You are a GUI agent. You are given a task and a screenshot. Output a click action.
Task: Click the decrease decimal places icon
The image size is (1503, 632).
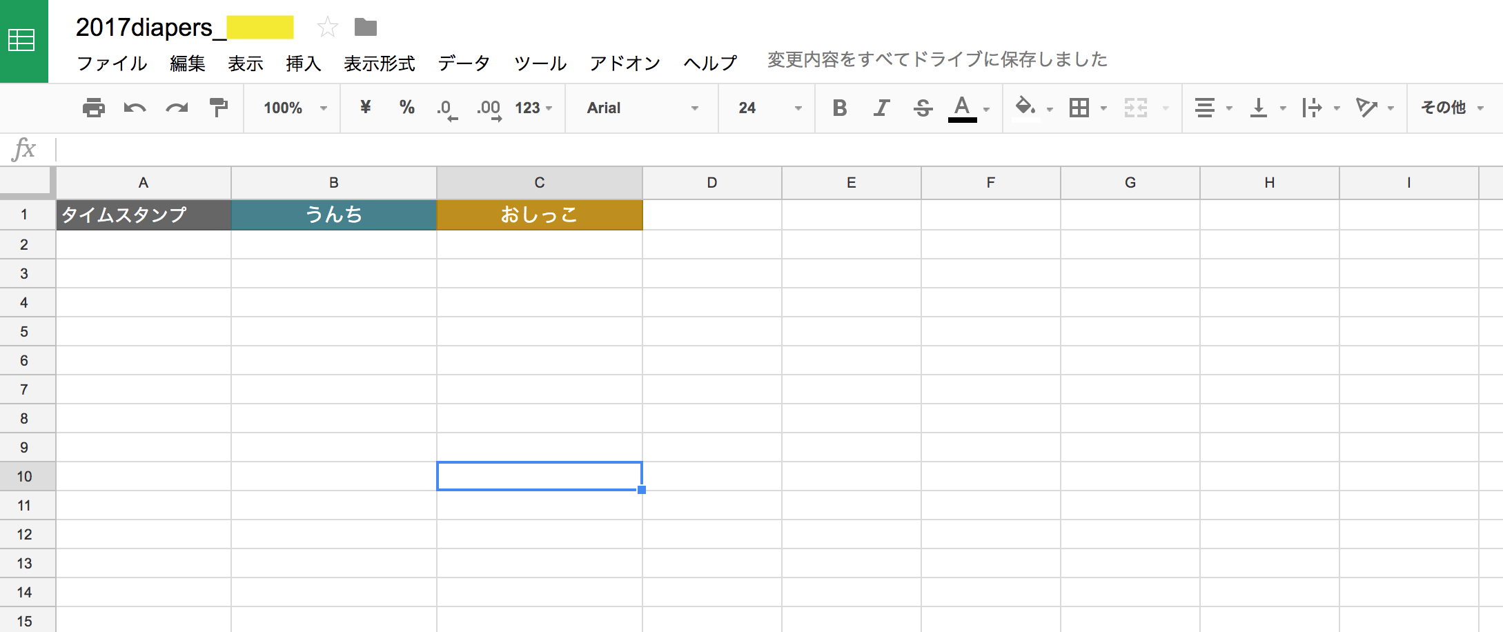[x=446, y=108]
